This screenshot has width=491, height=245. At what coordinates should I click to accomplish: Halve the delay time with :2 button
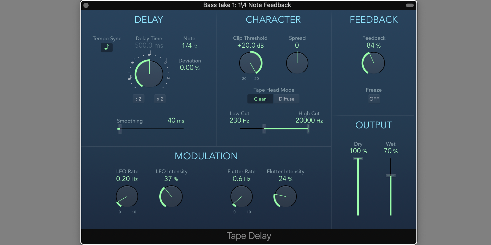click(139, 99)
